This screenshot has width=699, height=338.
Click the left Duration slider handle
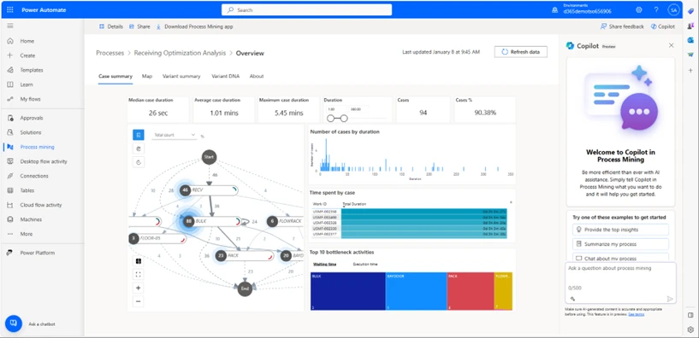coord(330,119)
